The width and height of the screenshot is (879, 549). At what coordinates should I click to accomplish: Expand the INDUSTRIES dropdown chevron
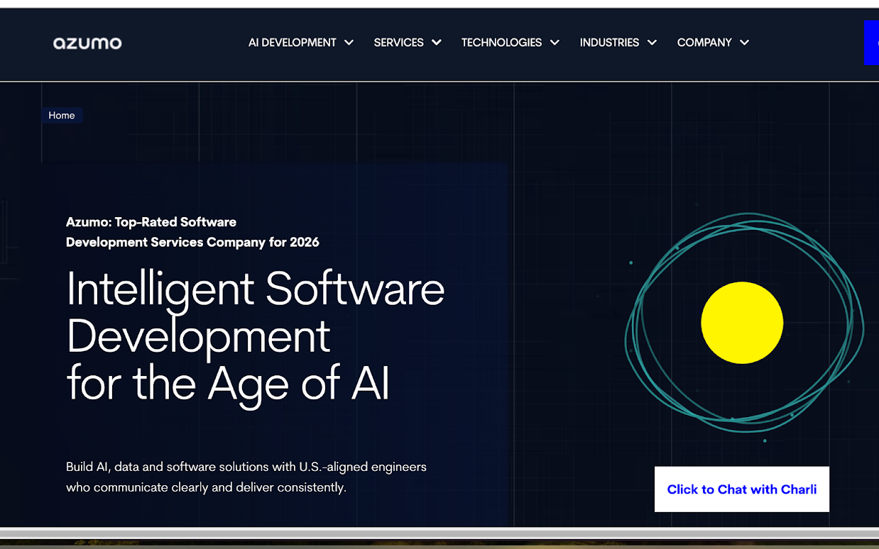point(653,43)
